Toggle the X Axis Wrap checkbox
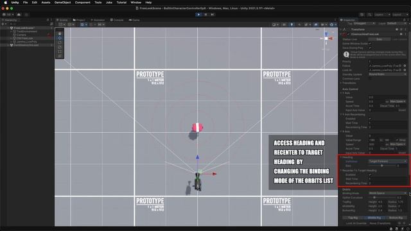411x231 pixels. pos(397,140)
